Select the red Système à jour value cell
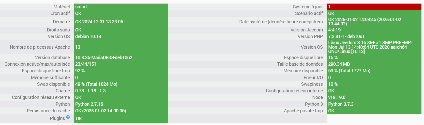The height and width of the screenshot is (125, 424). click(374, 7)
